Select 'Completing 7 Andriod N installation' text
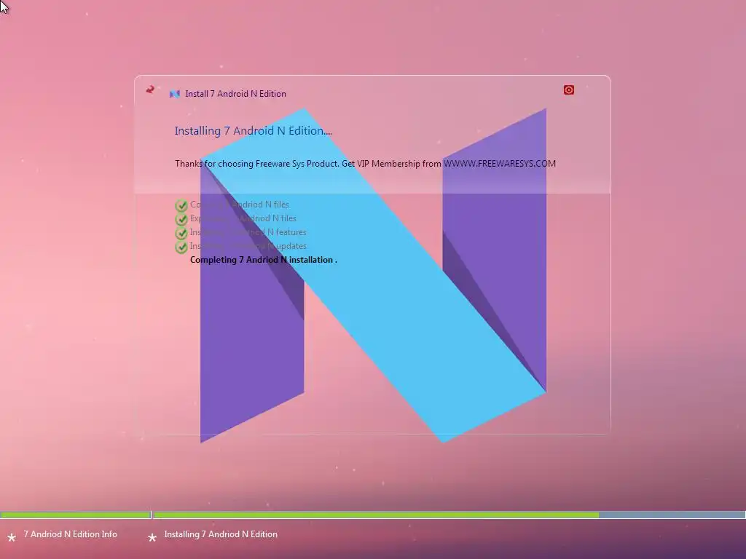Screen dimensions: 746x559 [x=264, y=260]
